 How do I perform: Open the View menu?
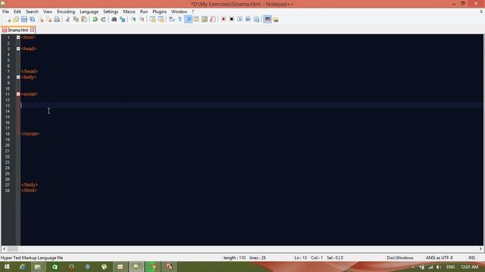(x=47, y=11)
